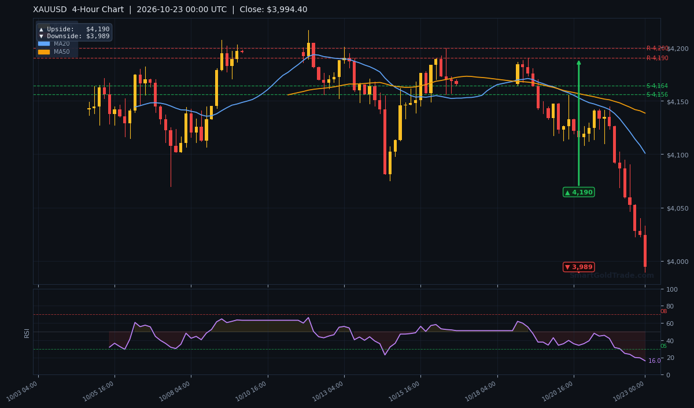Click the Upside $4,190 info line
This screenshot has width=694, height=408.
(74, 29)
